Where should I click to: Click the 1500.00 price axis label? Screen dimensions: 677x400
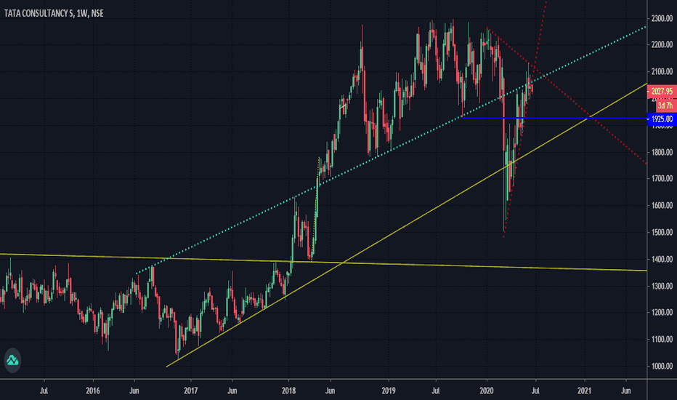point(662,232)
